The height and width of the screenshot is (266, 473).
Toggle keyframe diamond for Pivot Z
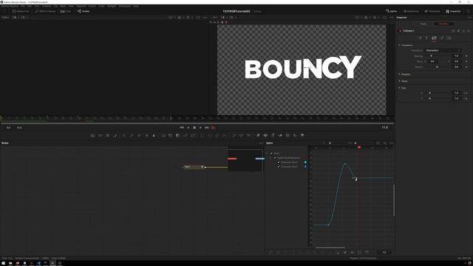466,67
